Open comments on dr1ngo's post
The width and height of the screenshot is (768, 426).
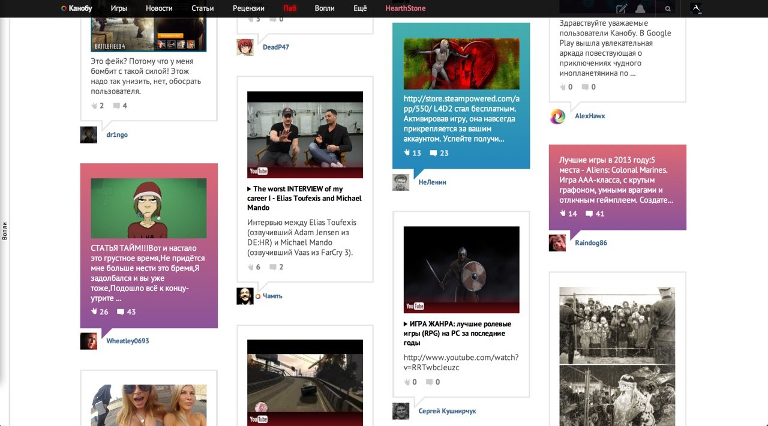(x=121, y=106)
